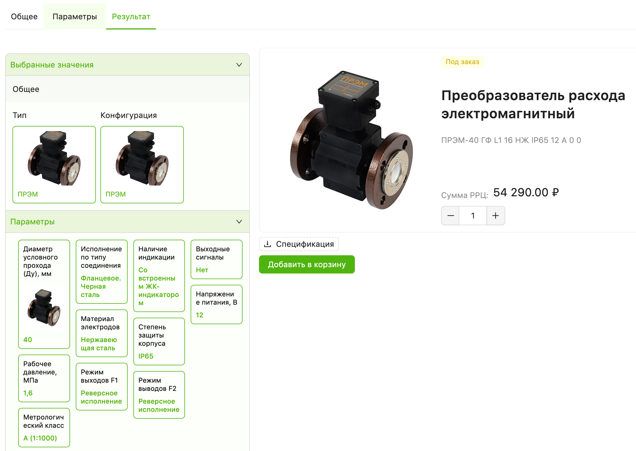Image resolution: width=636 pixels, height=451 pixels.
Task: Click Реверсное исполнение value under F2
Action: point(159,405)
